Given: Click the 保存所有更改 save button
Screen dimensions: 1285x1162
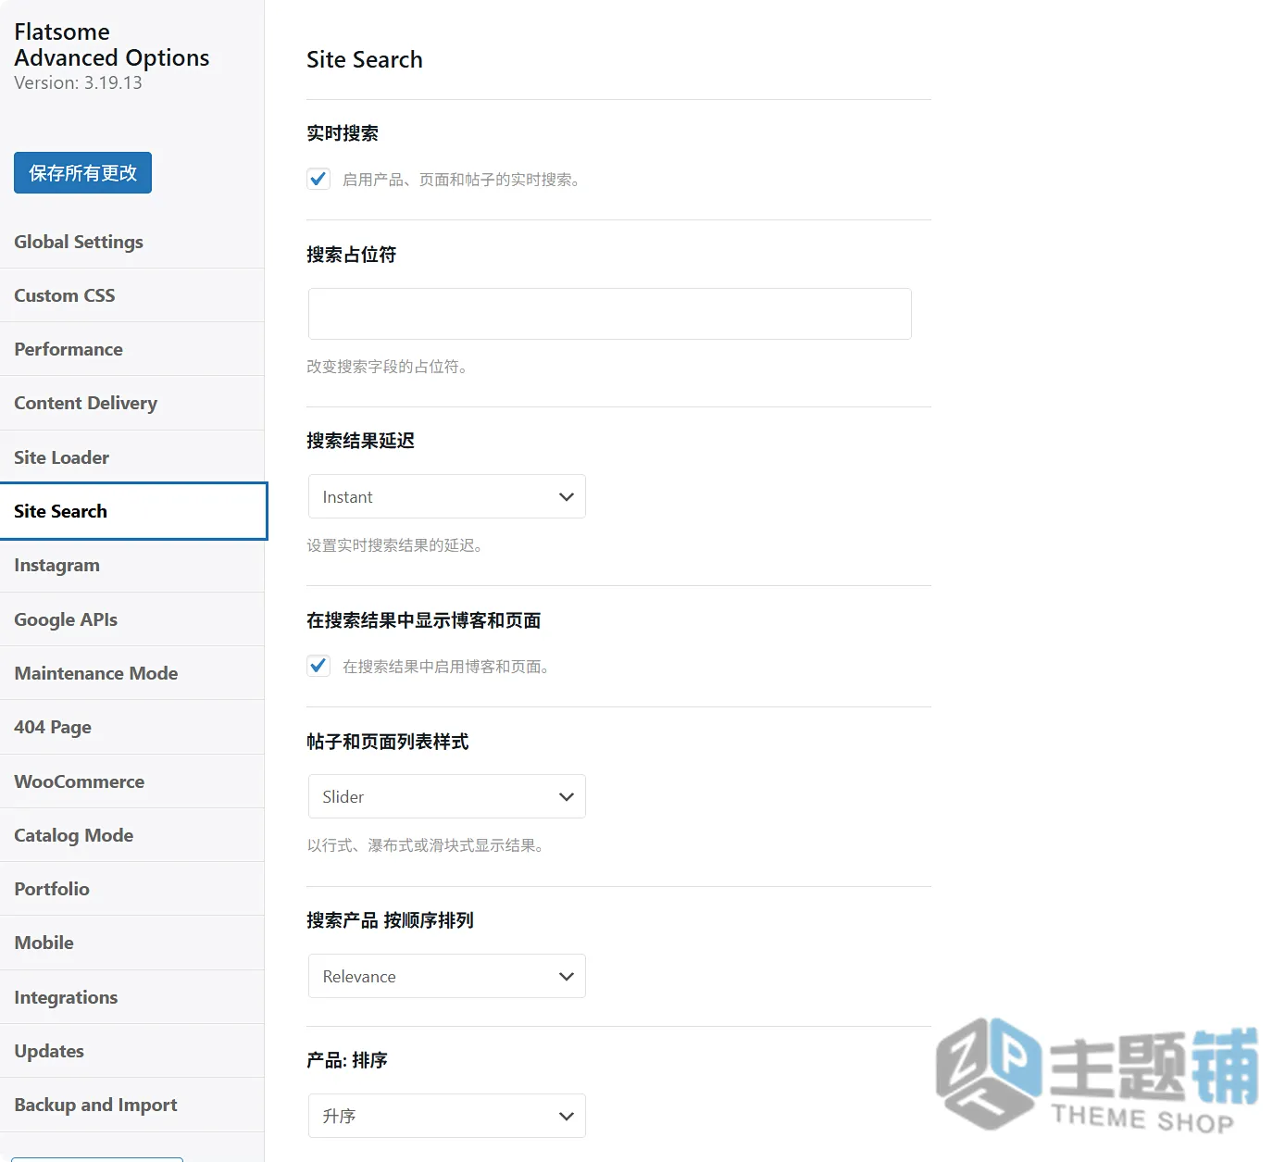Looking at the screenshot, I should [x=82, y=173].
